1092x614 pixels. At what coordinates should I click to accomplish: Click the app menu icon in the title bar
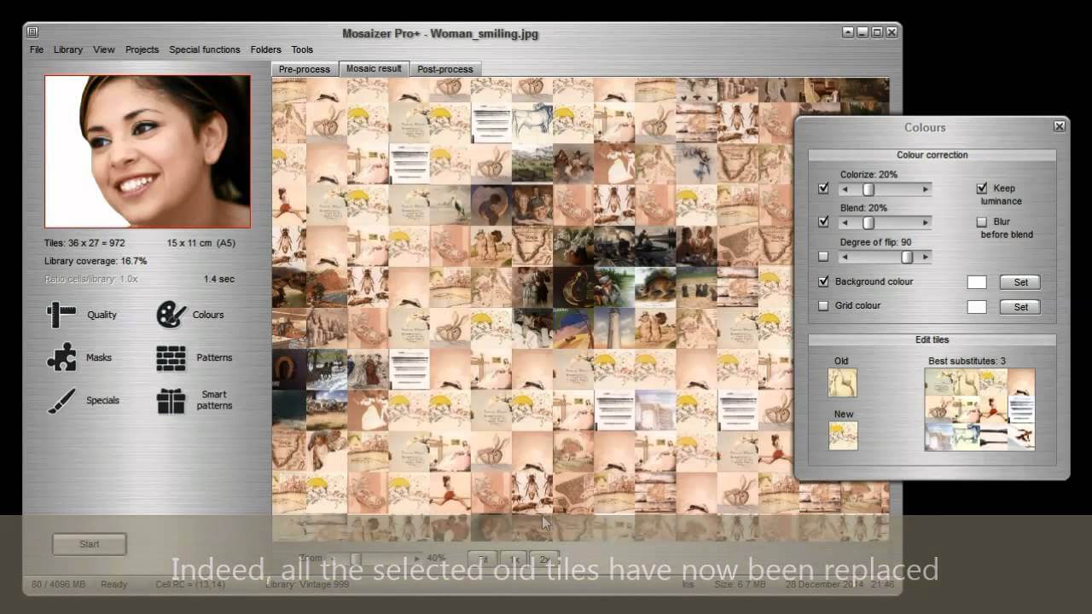click(32, 32)
